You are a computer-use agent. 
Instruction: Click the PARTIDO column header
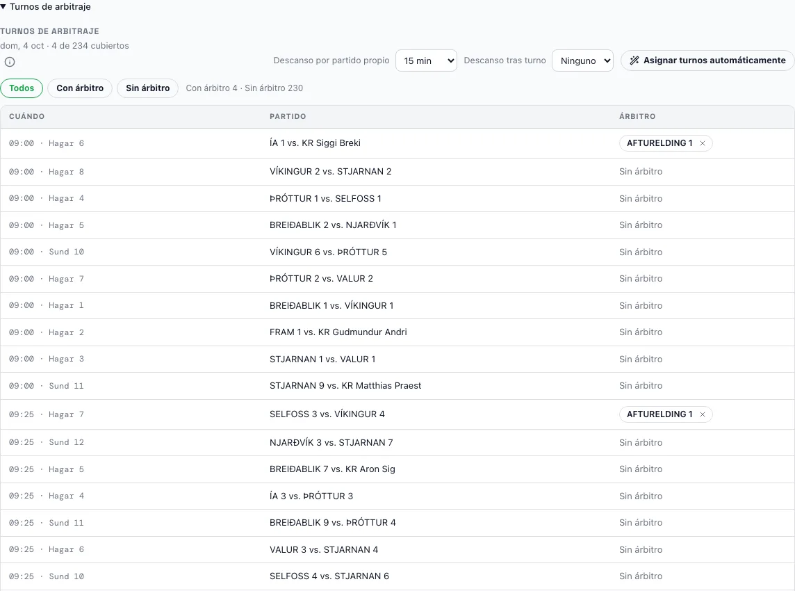pyautogui.click(x=288, y=117)
